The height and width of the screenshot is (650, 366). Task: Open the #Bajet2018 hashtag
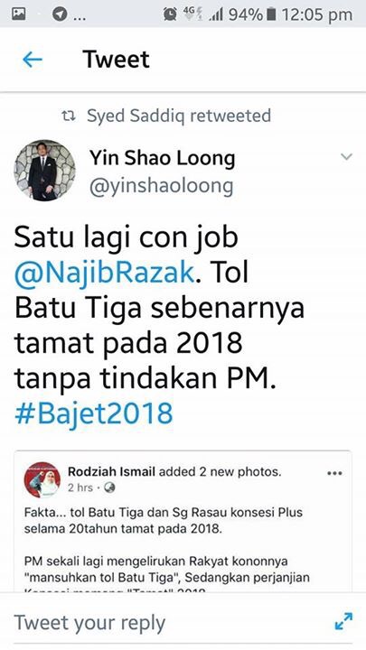coord(93,413)
